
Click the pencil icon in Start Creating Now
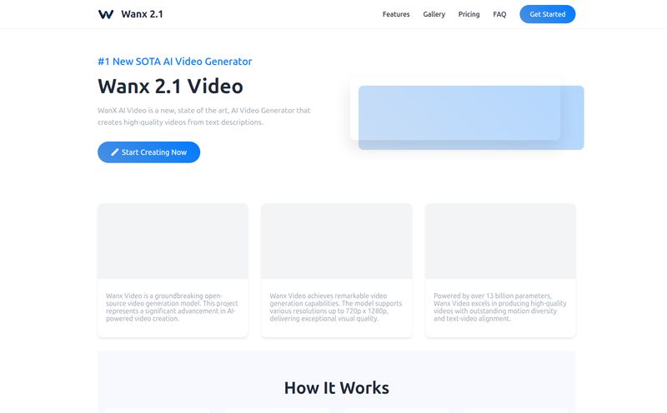point(115,152)
